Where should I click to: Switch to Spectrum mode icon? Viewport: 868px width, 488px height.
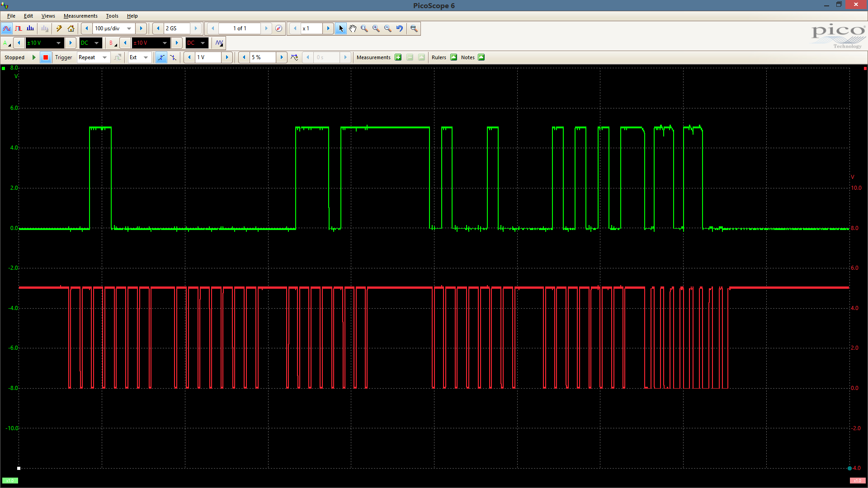[x=30, y=28]
